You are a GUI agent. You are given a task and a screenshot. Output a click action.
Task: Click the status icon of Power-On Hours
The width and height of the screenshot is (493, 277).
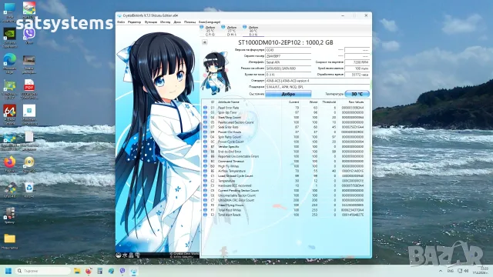click(x=206, y=132)
